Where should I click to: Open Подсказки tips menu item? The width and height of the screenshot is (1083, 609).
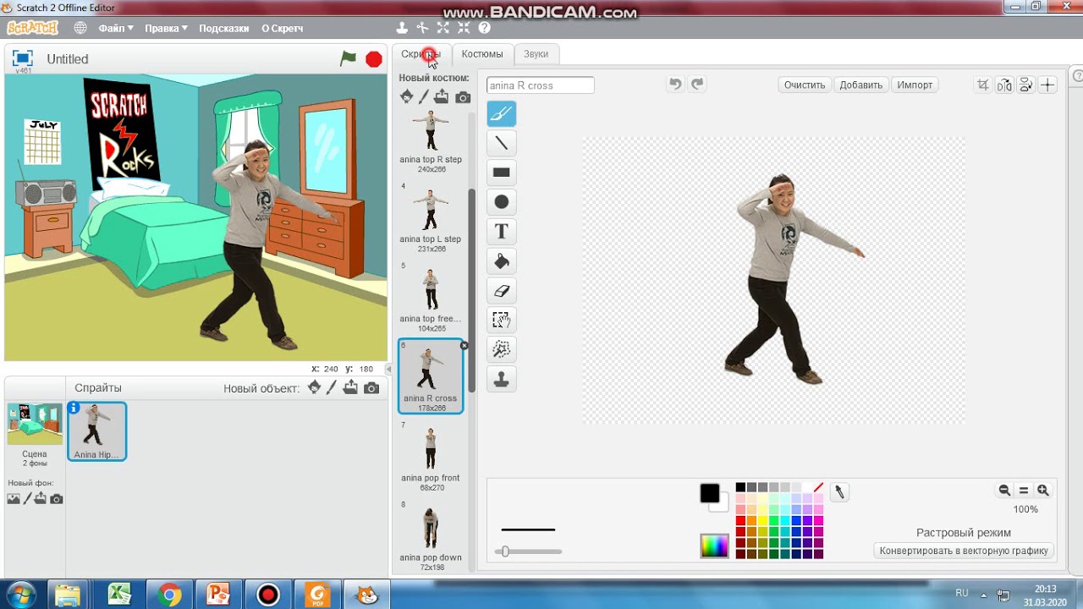[x=223, y=28]
